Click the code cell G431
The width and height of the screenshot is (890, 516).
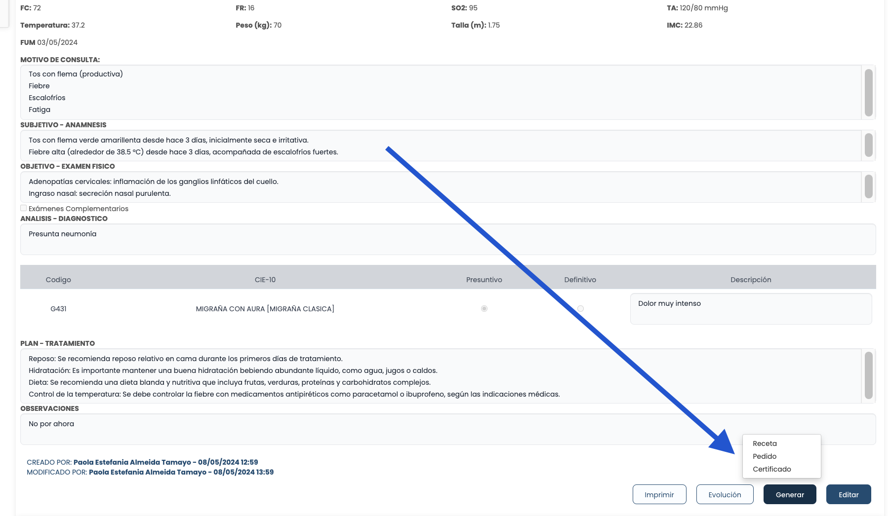point(58,309)
